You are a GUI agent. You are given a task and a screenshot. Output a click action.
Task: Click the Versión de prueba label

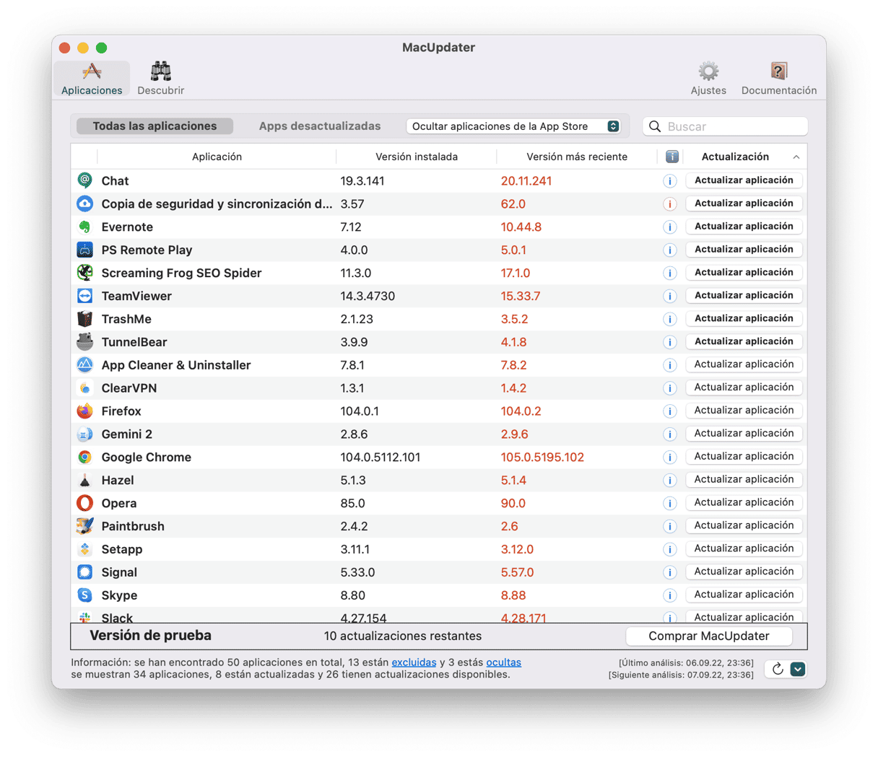click(x=150, y=636)
